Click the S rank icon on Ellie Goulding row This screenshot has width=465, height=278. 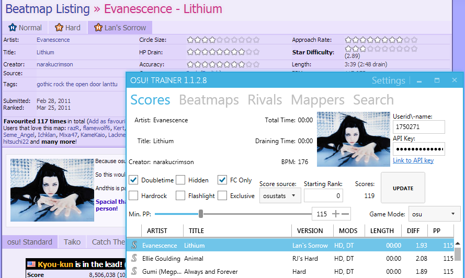[x=134, y=258]
